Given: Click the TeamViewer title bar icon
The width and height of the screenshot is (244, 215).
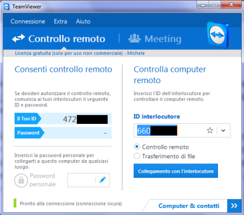Looking at the screenshot, I should click(x=7, y=7).
